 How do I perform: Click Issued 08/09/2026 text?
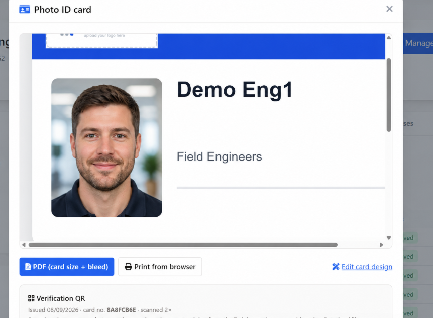[x=53, y=310]
